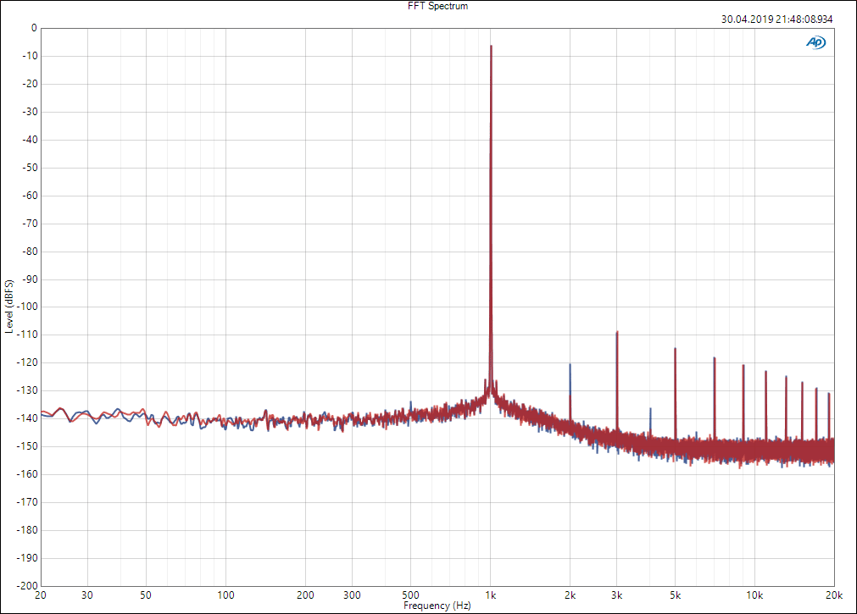Viewport: 857px width, 614px height.
Task: Click the small 4 kHz blue spike
Action: (x=650, y=409)
